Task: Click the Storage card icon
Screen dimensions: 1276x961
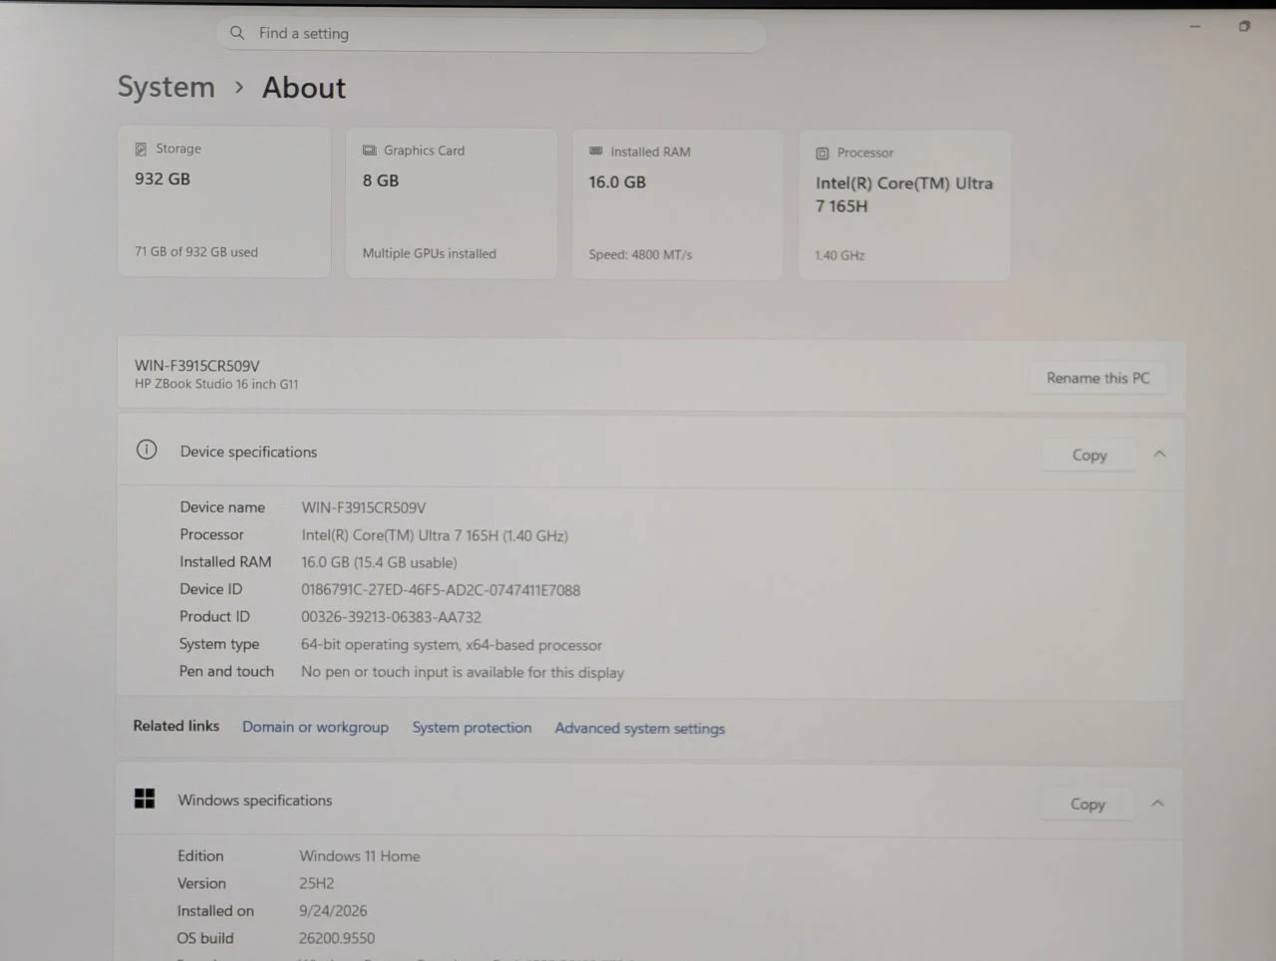Action: pyautogui.click(x=141, y=149)
